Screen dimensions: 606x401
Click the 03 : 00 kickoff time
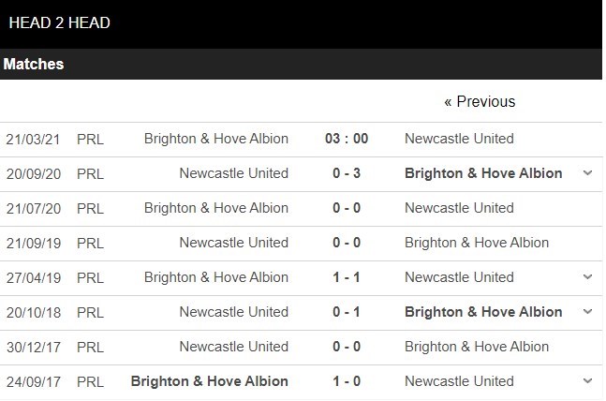347,139
